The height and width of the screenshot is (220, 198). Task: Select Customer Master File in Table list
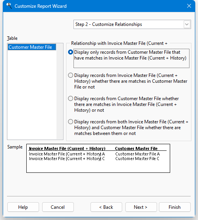[x=32, y=47]
